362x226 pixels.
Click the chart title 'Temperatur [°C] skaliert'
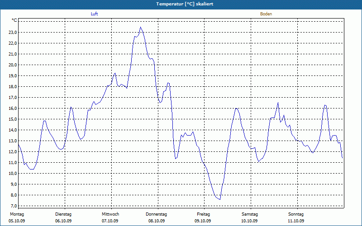click(185, 4)
